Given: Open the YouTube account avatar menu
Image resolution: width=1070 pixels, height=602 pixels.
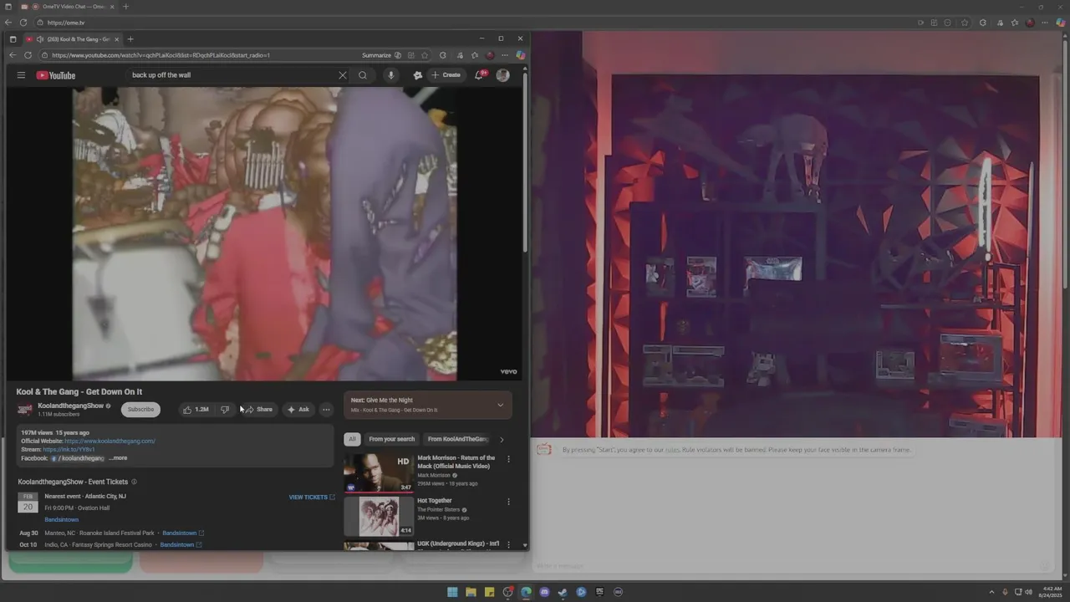Looking at the screenshot, I should tap(502, 75).
